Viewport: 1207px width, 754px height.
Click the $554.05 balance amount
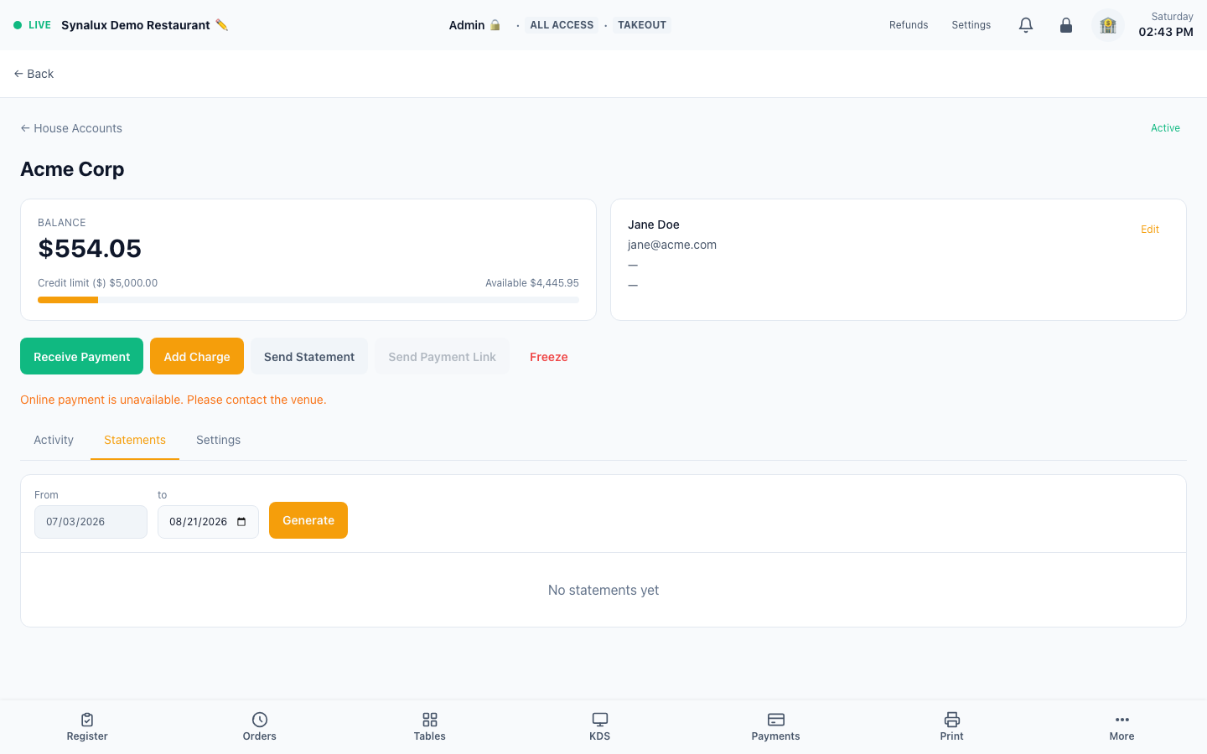pyautogui.click(x=90, y=249)
